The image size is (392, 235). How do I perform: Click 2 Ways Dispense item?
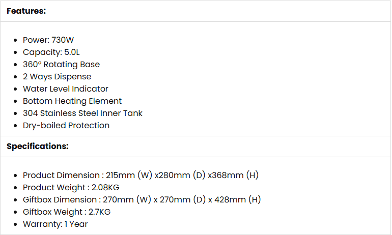click(57, 76)
